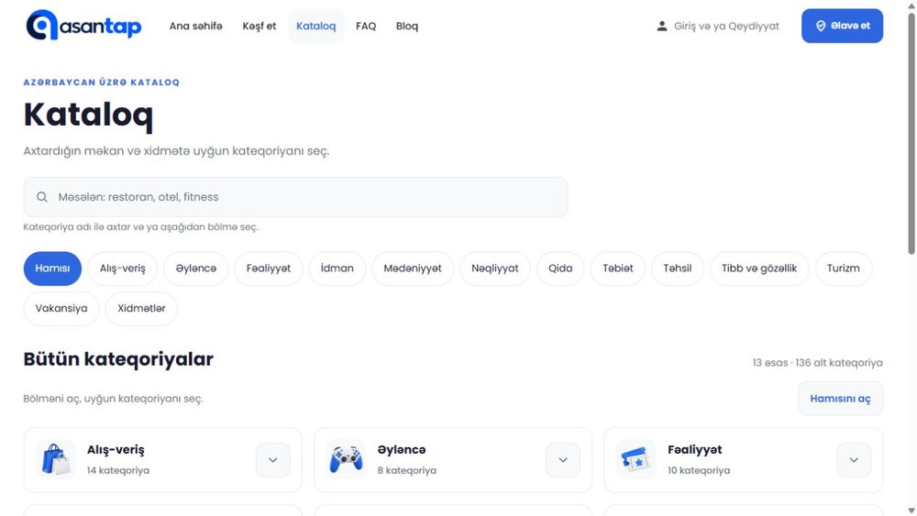Filter by Alış-veriş chip
The width and height of the screenshot is (917, 516).
click(x=122, y=269)
